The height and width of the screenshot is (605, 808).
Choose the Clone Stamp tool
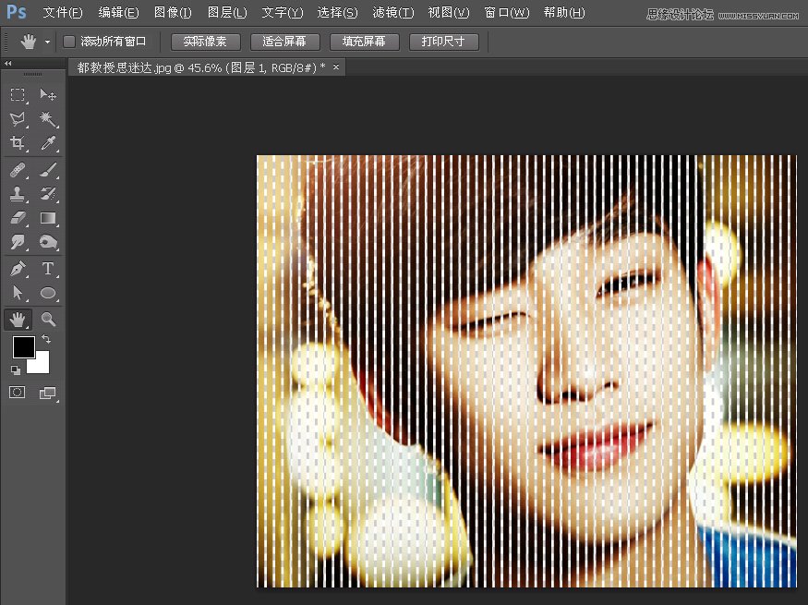click(20, 194)
